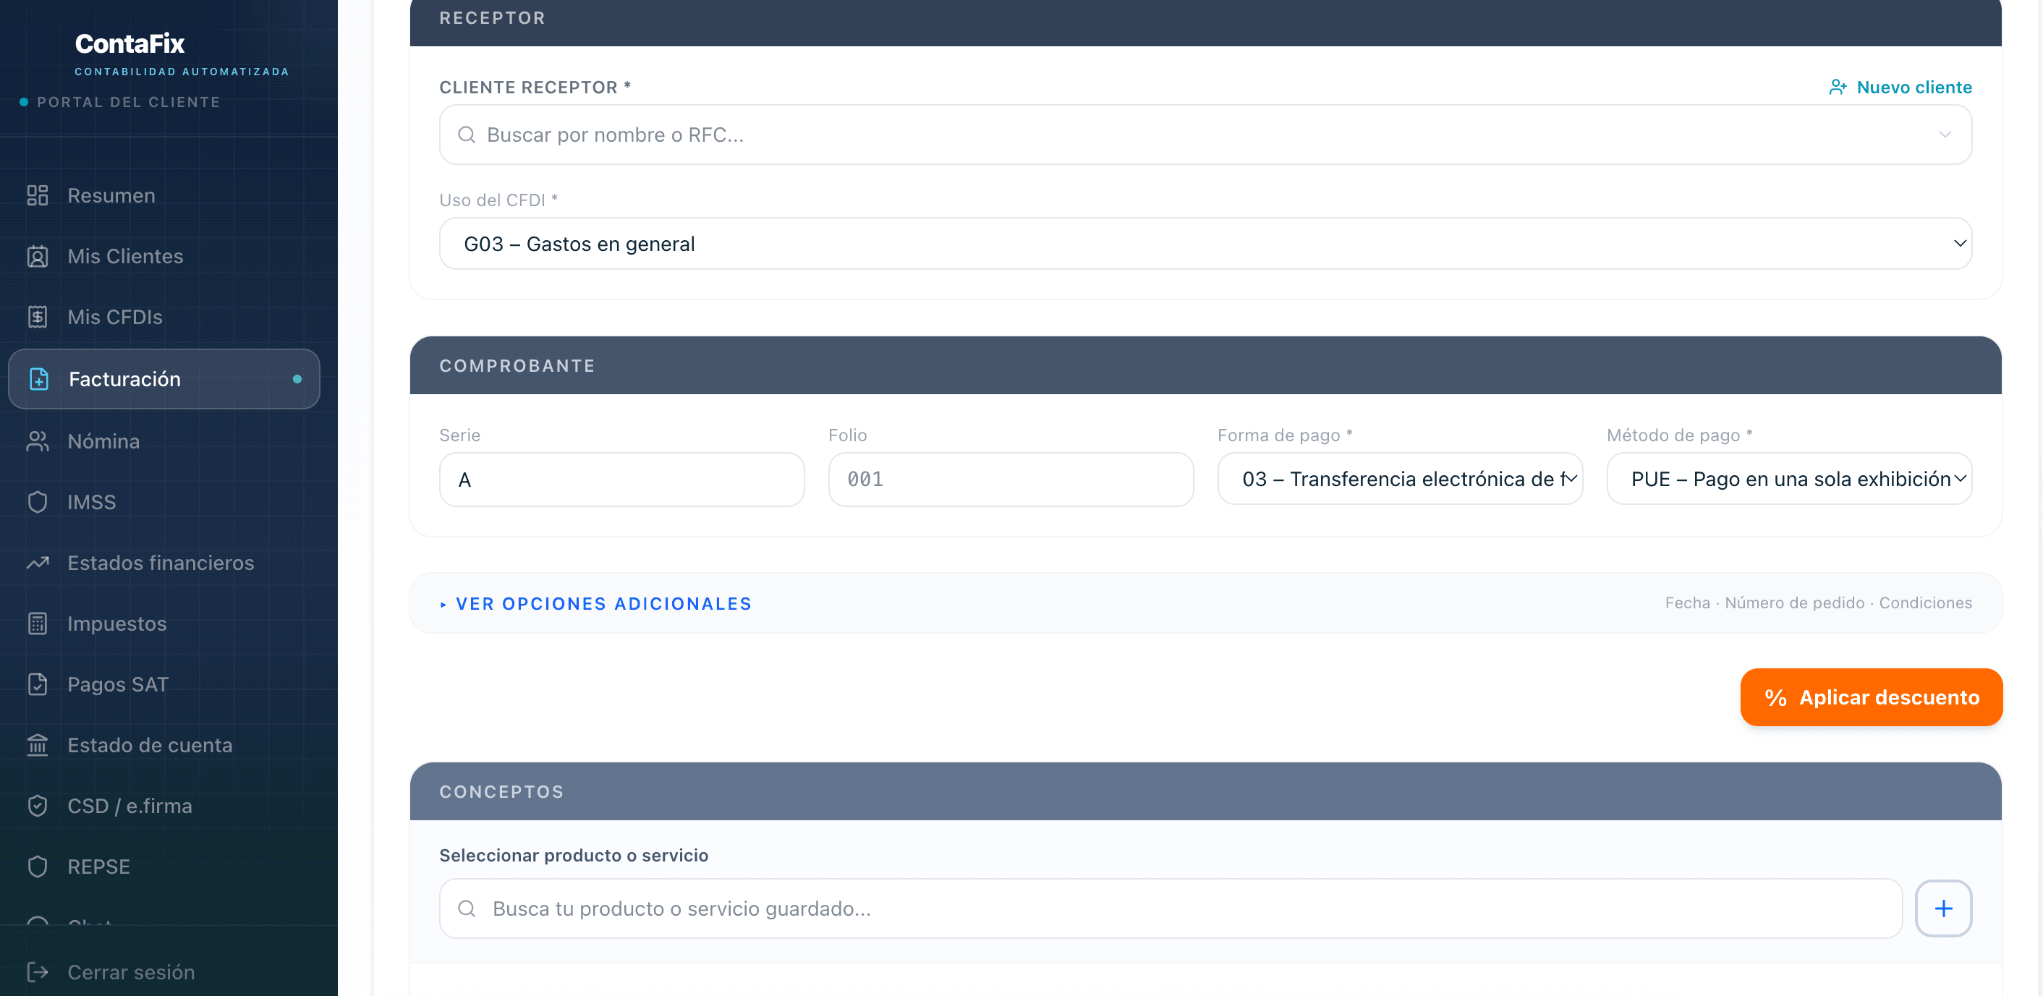The height and width of the screenshot is (996, 2043).
Task: Expand the client search chevron
Action: tap(1945, 135)
